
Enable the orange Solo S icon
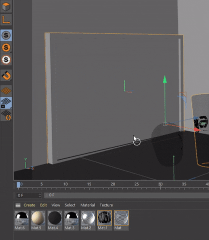click(x=6, y=47)
